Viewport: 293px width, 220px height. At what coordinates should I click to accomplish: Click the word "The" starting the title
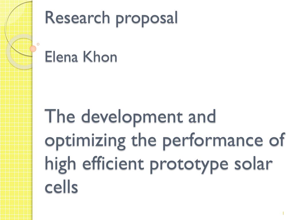(x=60, y=116)
